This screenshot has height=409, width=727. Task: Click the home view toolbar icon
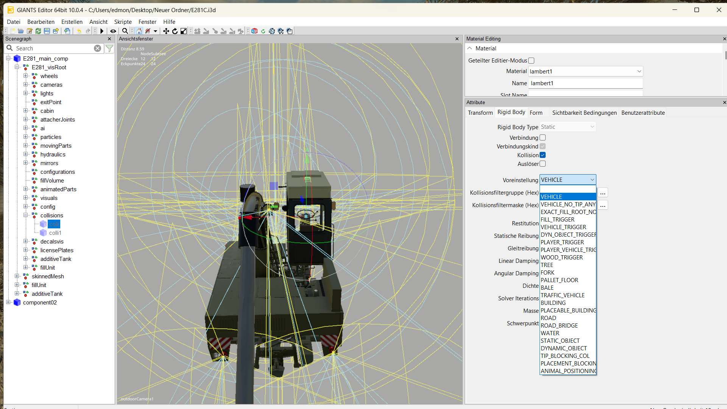[x=139, y=31]
